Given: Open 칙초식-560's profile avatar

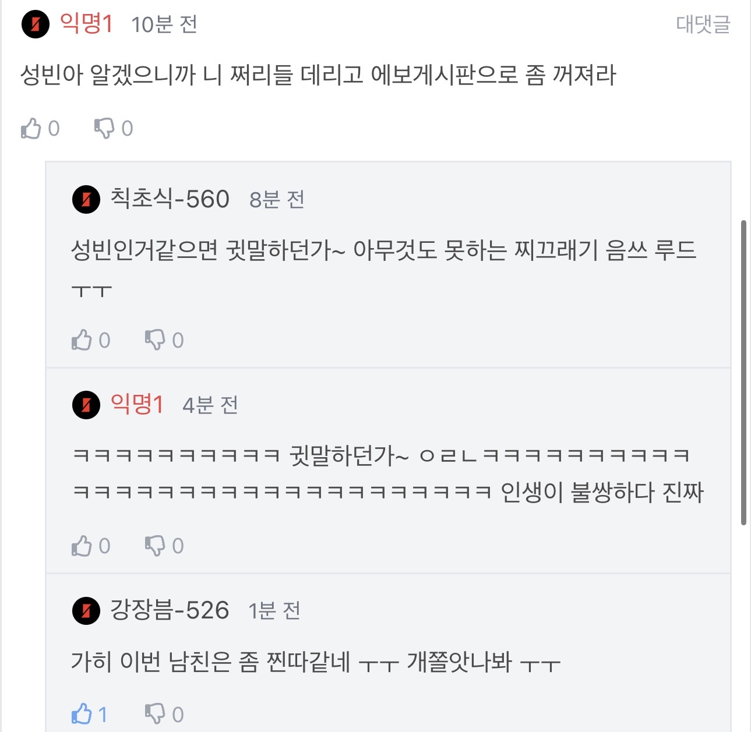Looking at the screenshot, I should coord(86,200).
